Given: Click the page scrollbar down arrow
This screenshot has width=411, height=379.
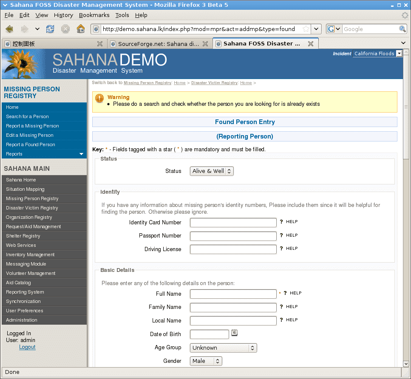Looking at the screenshot, I should pyautogui.click(x=406, y=364).
